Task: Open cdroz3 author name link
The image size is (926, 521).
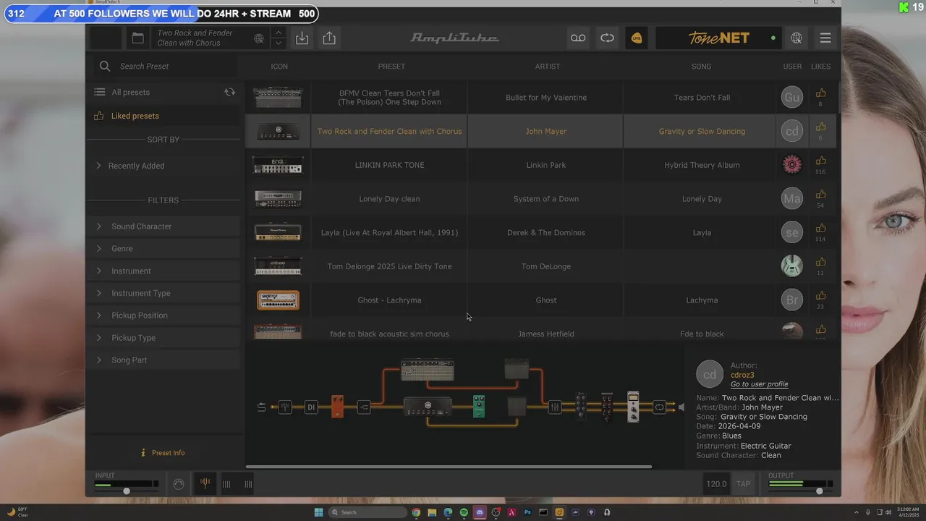Action: tap(742, 375)
